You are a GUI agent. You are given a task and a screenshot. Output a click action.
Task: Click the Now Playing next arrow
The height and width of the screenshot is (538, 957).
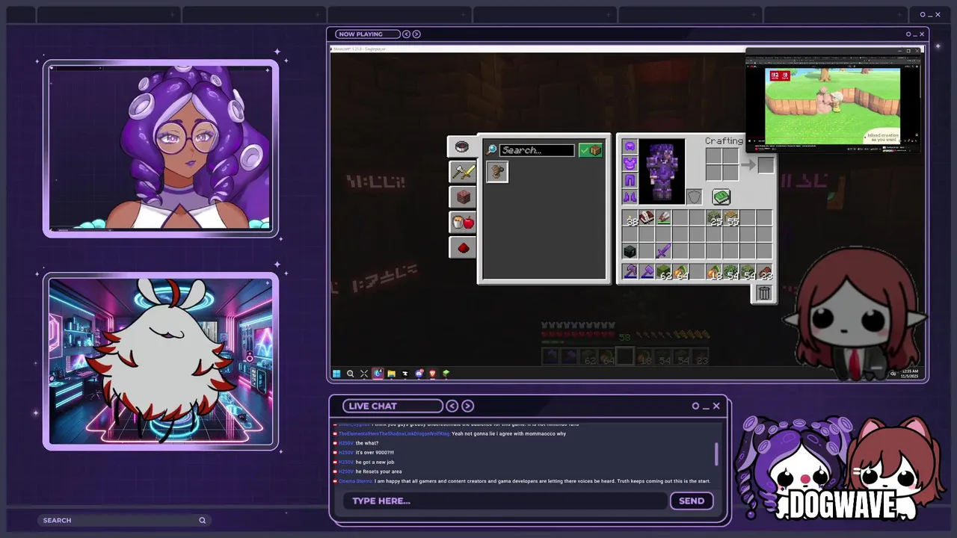point(416,34)
